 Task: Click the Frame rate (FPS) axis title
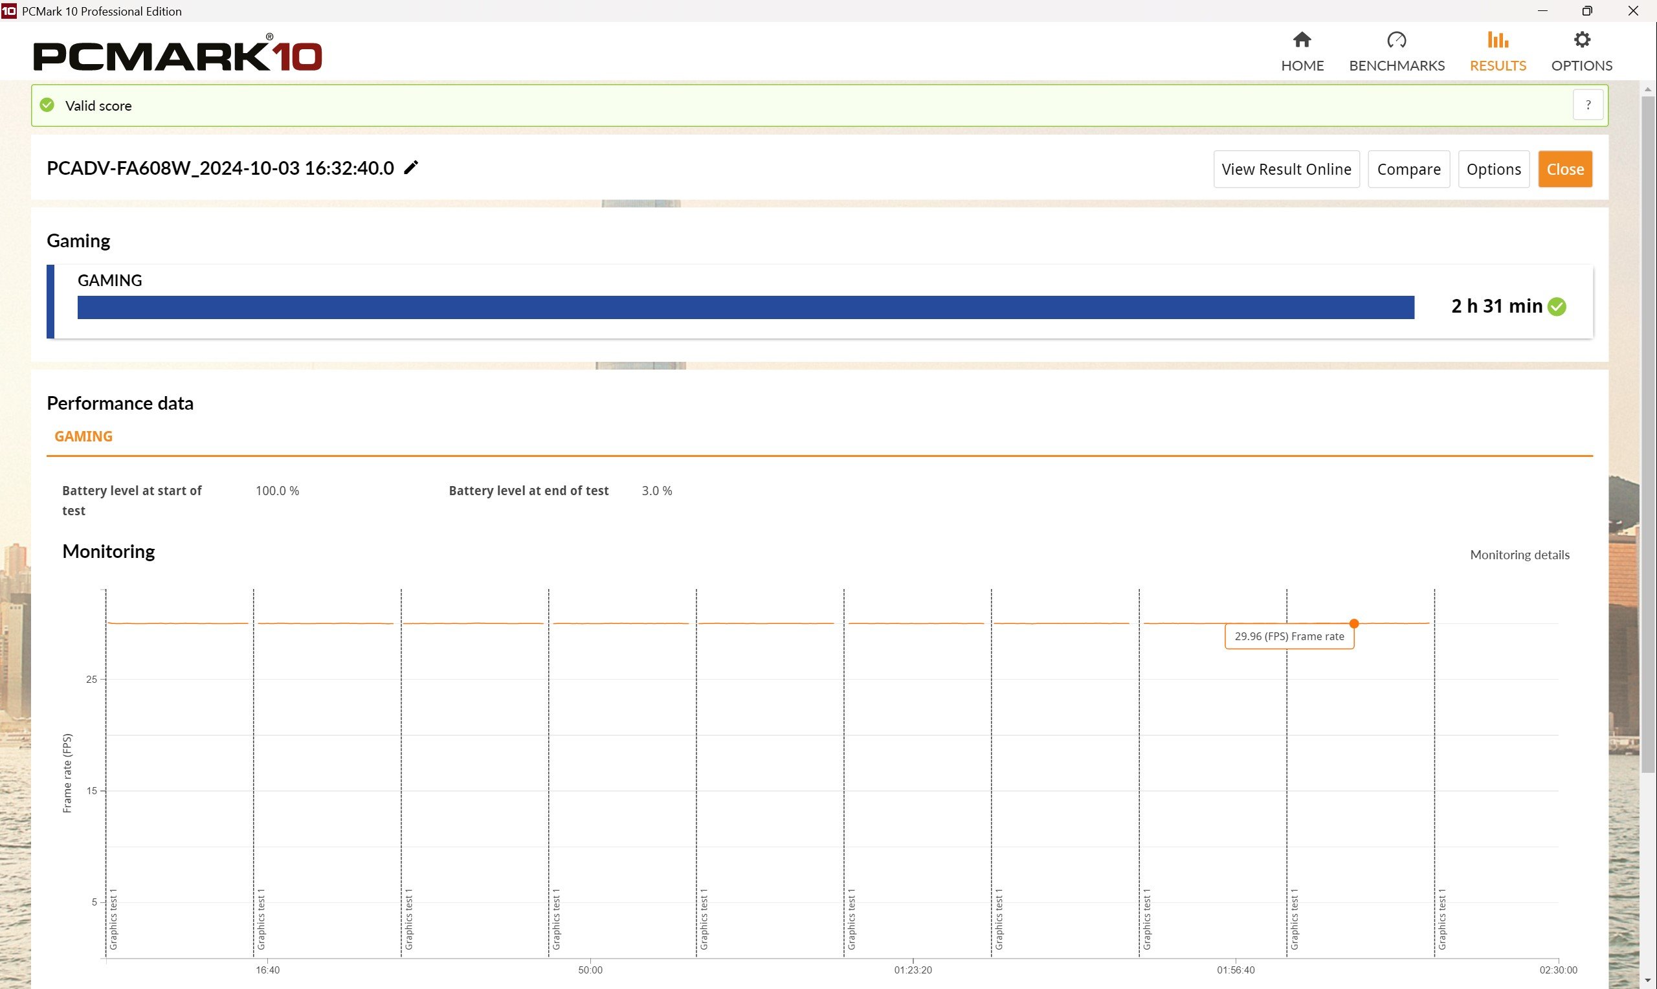67,773
